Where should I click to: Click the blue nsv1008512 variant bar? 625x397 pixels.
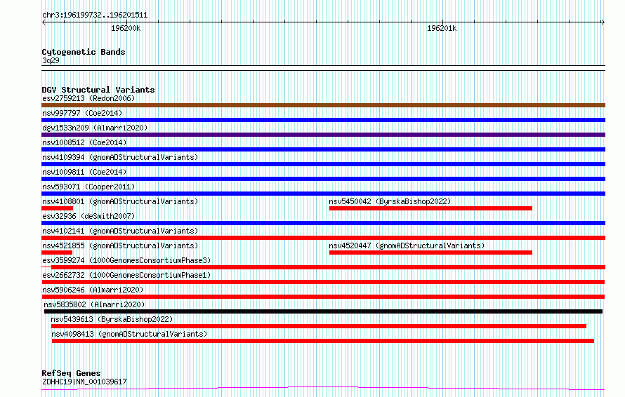(x=323, y=149)
